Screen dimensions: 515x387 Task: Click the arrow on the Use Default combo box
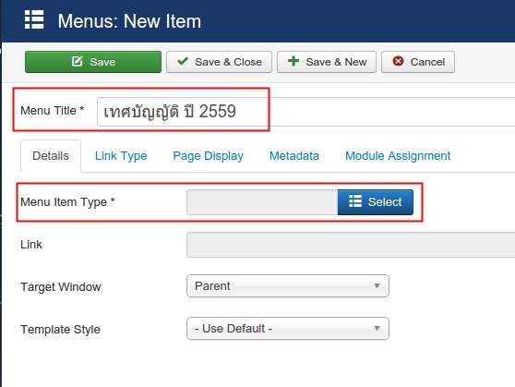[x=377, y=329]
